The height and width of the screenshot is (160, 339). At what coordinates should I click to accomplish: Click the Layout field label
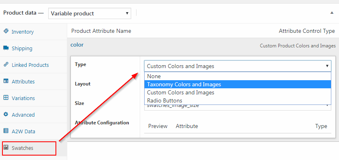[83, 84]
